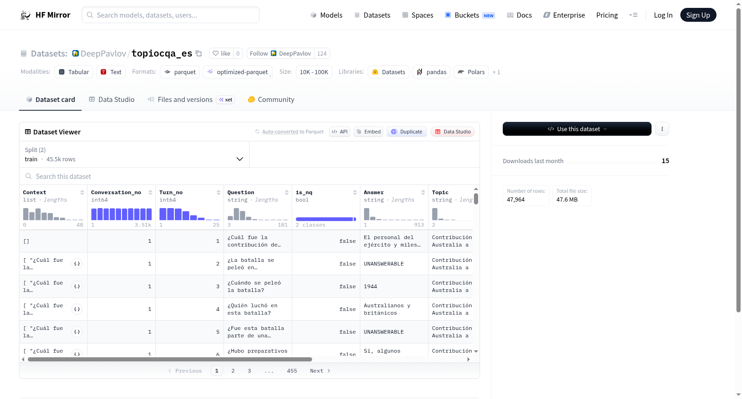Click the Log In link
Image resolution: width=742 pixels, height=399 pixels.
pos(663,15)
